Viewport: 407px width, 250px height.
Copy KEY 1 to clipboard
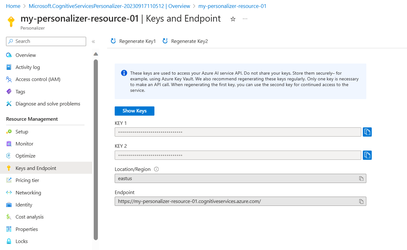367,132
